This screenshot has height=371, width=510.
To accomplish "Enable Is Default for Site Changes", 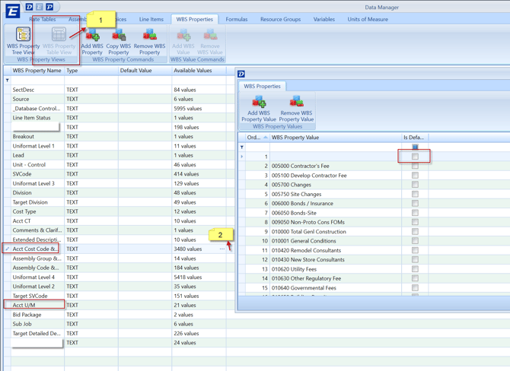I will (415, 194).
